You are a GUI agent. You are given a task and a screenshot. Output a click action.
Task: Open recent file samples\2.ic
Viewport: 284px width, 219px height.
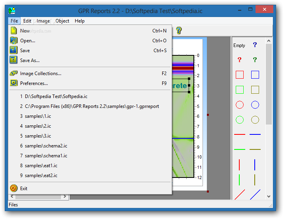(x=90, y=126)
